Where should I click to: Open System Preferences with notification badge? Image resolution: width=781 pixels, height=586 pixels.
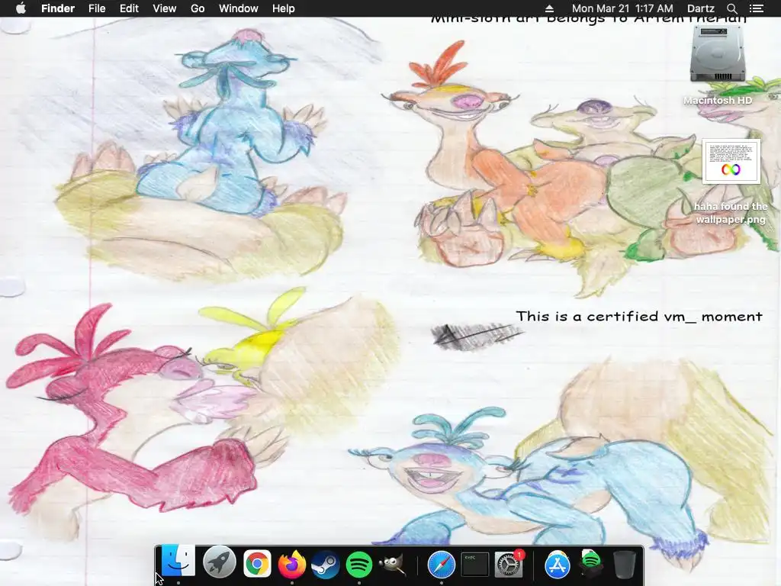(x=509, y=564)
